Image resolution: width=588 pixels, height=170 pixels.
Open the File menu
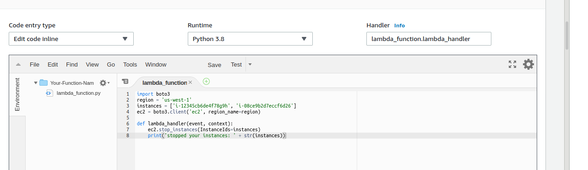(34, 65)
